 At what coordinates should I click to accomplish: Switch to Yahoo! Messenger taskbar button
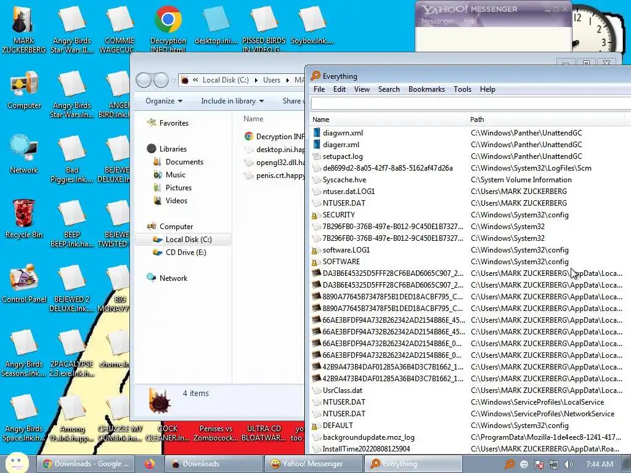[312, 464]
